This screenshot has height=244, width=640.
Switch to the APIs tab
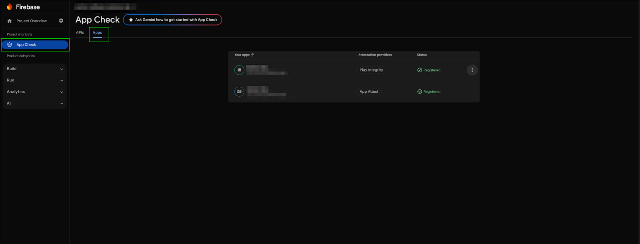pos(80,33)
